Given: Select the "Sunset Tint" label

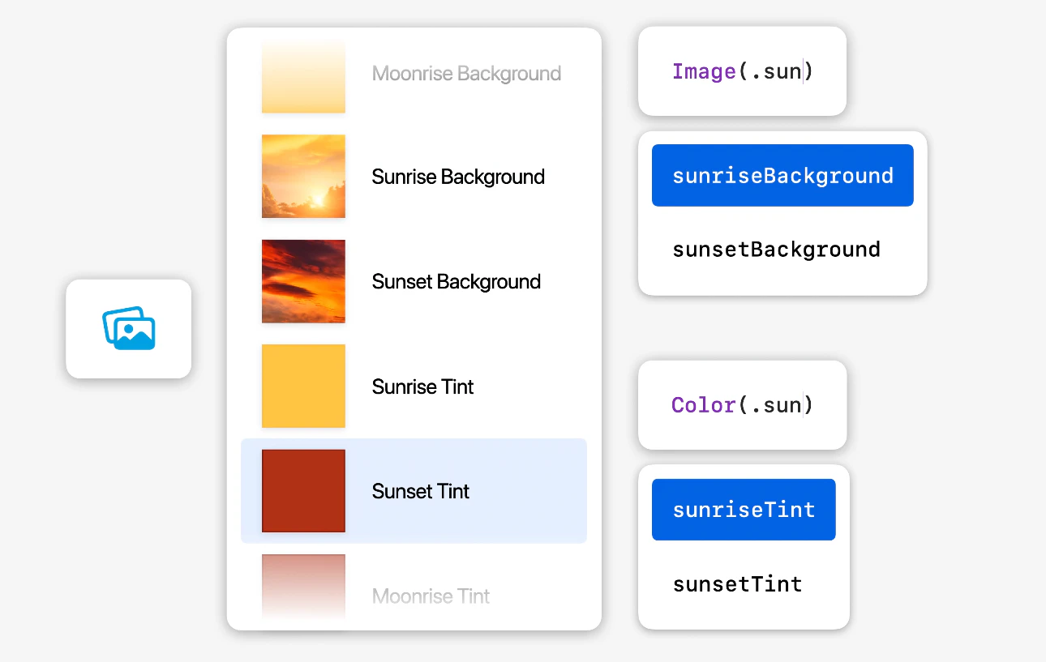Looking at the screenshot, I should [421, 491].
